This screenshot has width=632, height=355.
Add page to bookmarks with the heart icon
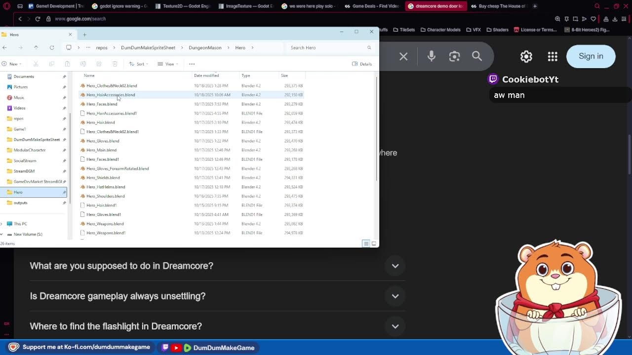(x=593, y=19)
